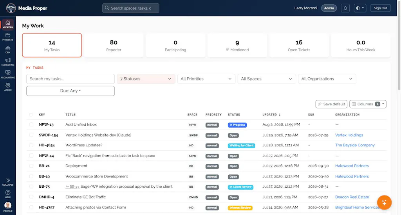Open the Marketing megaphone icon
The height and width of the screenshot is (215, 401).
[x=8, y=62]
